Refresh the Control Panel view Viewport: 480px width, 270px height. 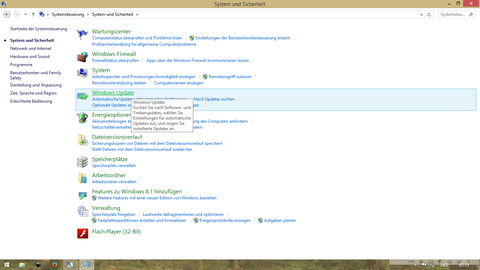(429, 14)
